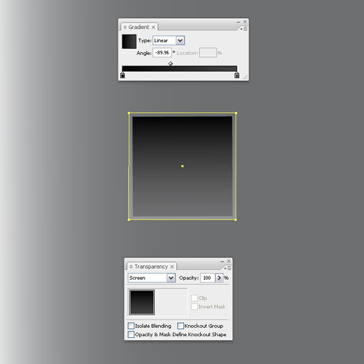Minimize the Transparency panel

pyautogui.click(x=222, y=261)
